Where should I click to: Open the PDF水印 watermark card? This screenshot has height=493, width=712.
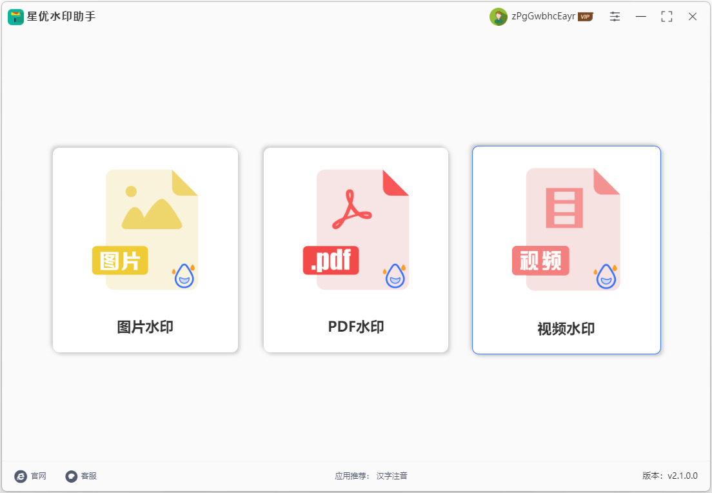pyautogui.click(x=356, y=250)
